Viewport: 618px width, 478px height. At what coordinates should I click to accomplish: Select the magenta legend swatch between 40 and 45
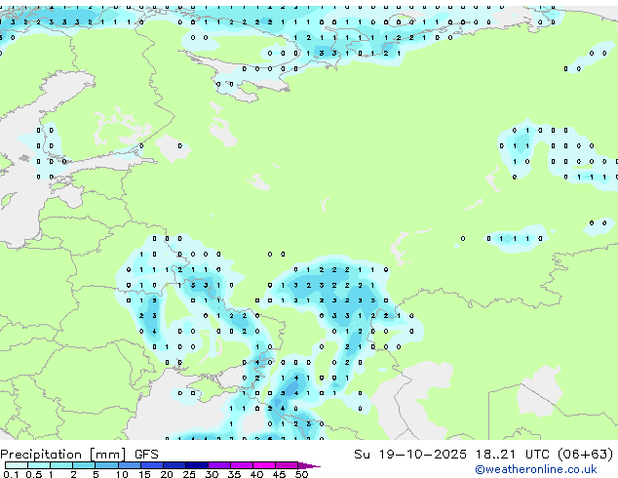[x=264, y=465]
